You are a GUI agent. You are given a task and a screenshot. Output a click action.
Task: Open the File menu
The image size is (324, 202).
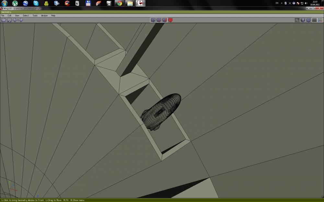(x=3, y=16)
